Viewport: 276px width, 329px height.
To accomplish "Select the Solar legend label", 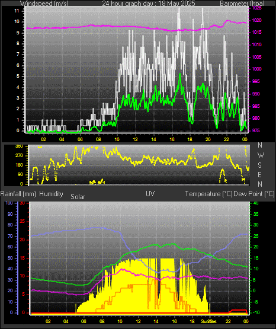I will click(78, 197).
